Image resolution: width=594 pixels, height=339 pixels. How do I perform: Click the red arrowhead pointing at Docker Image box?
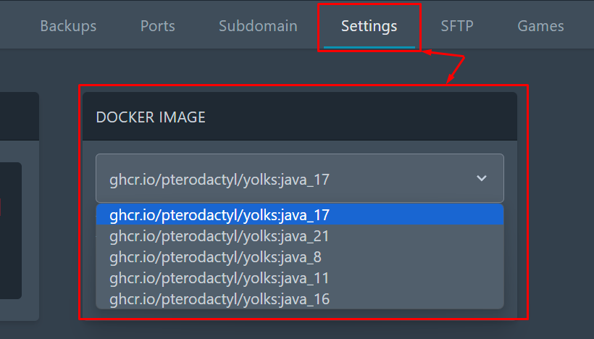[x=451, y=79]
